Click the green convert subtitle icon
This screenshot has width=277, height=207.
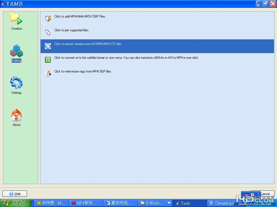tap(48, 60)
